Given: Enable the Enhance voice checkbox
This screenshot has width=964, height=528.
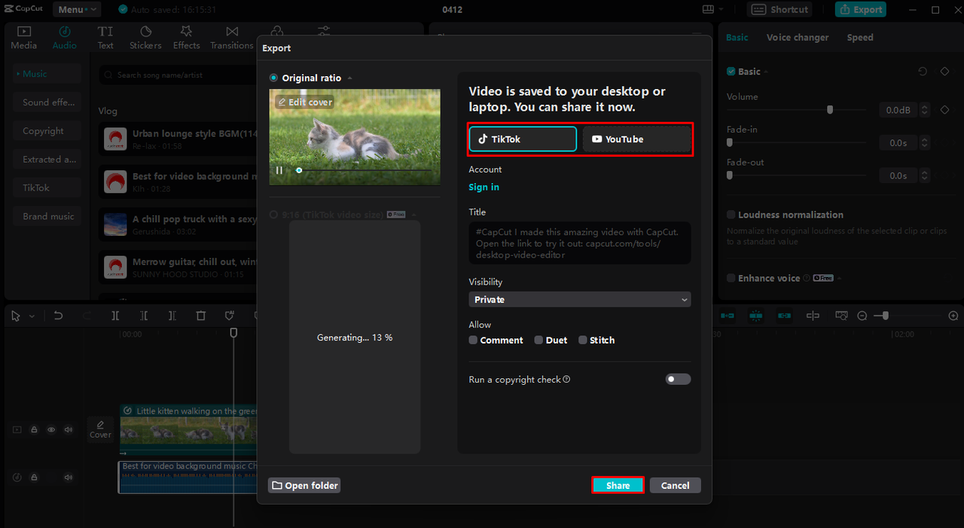Looking at the screenshot, I should (x=731, y=278).
